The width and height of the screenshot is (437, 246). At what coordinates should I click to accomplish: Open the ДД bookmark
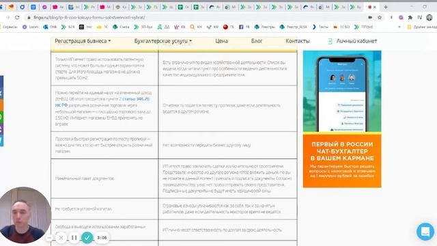click(x=163, y=27)
